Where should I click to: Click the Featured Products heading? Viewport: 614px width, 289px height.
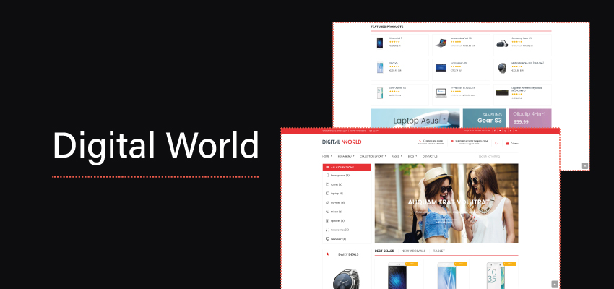coord(387,27)
